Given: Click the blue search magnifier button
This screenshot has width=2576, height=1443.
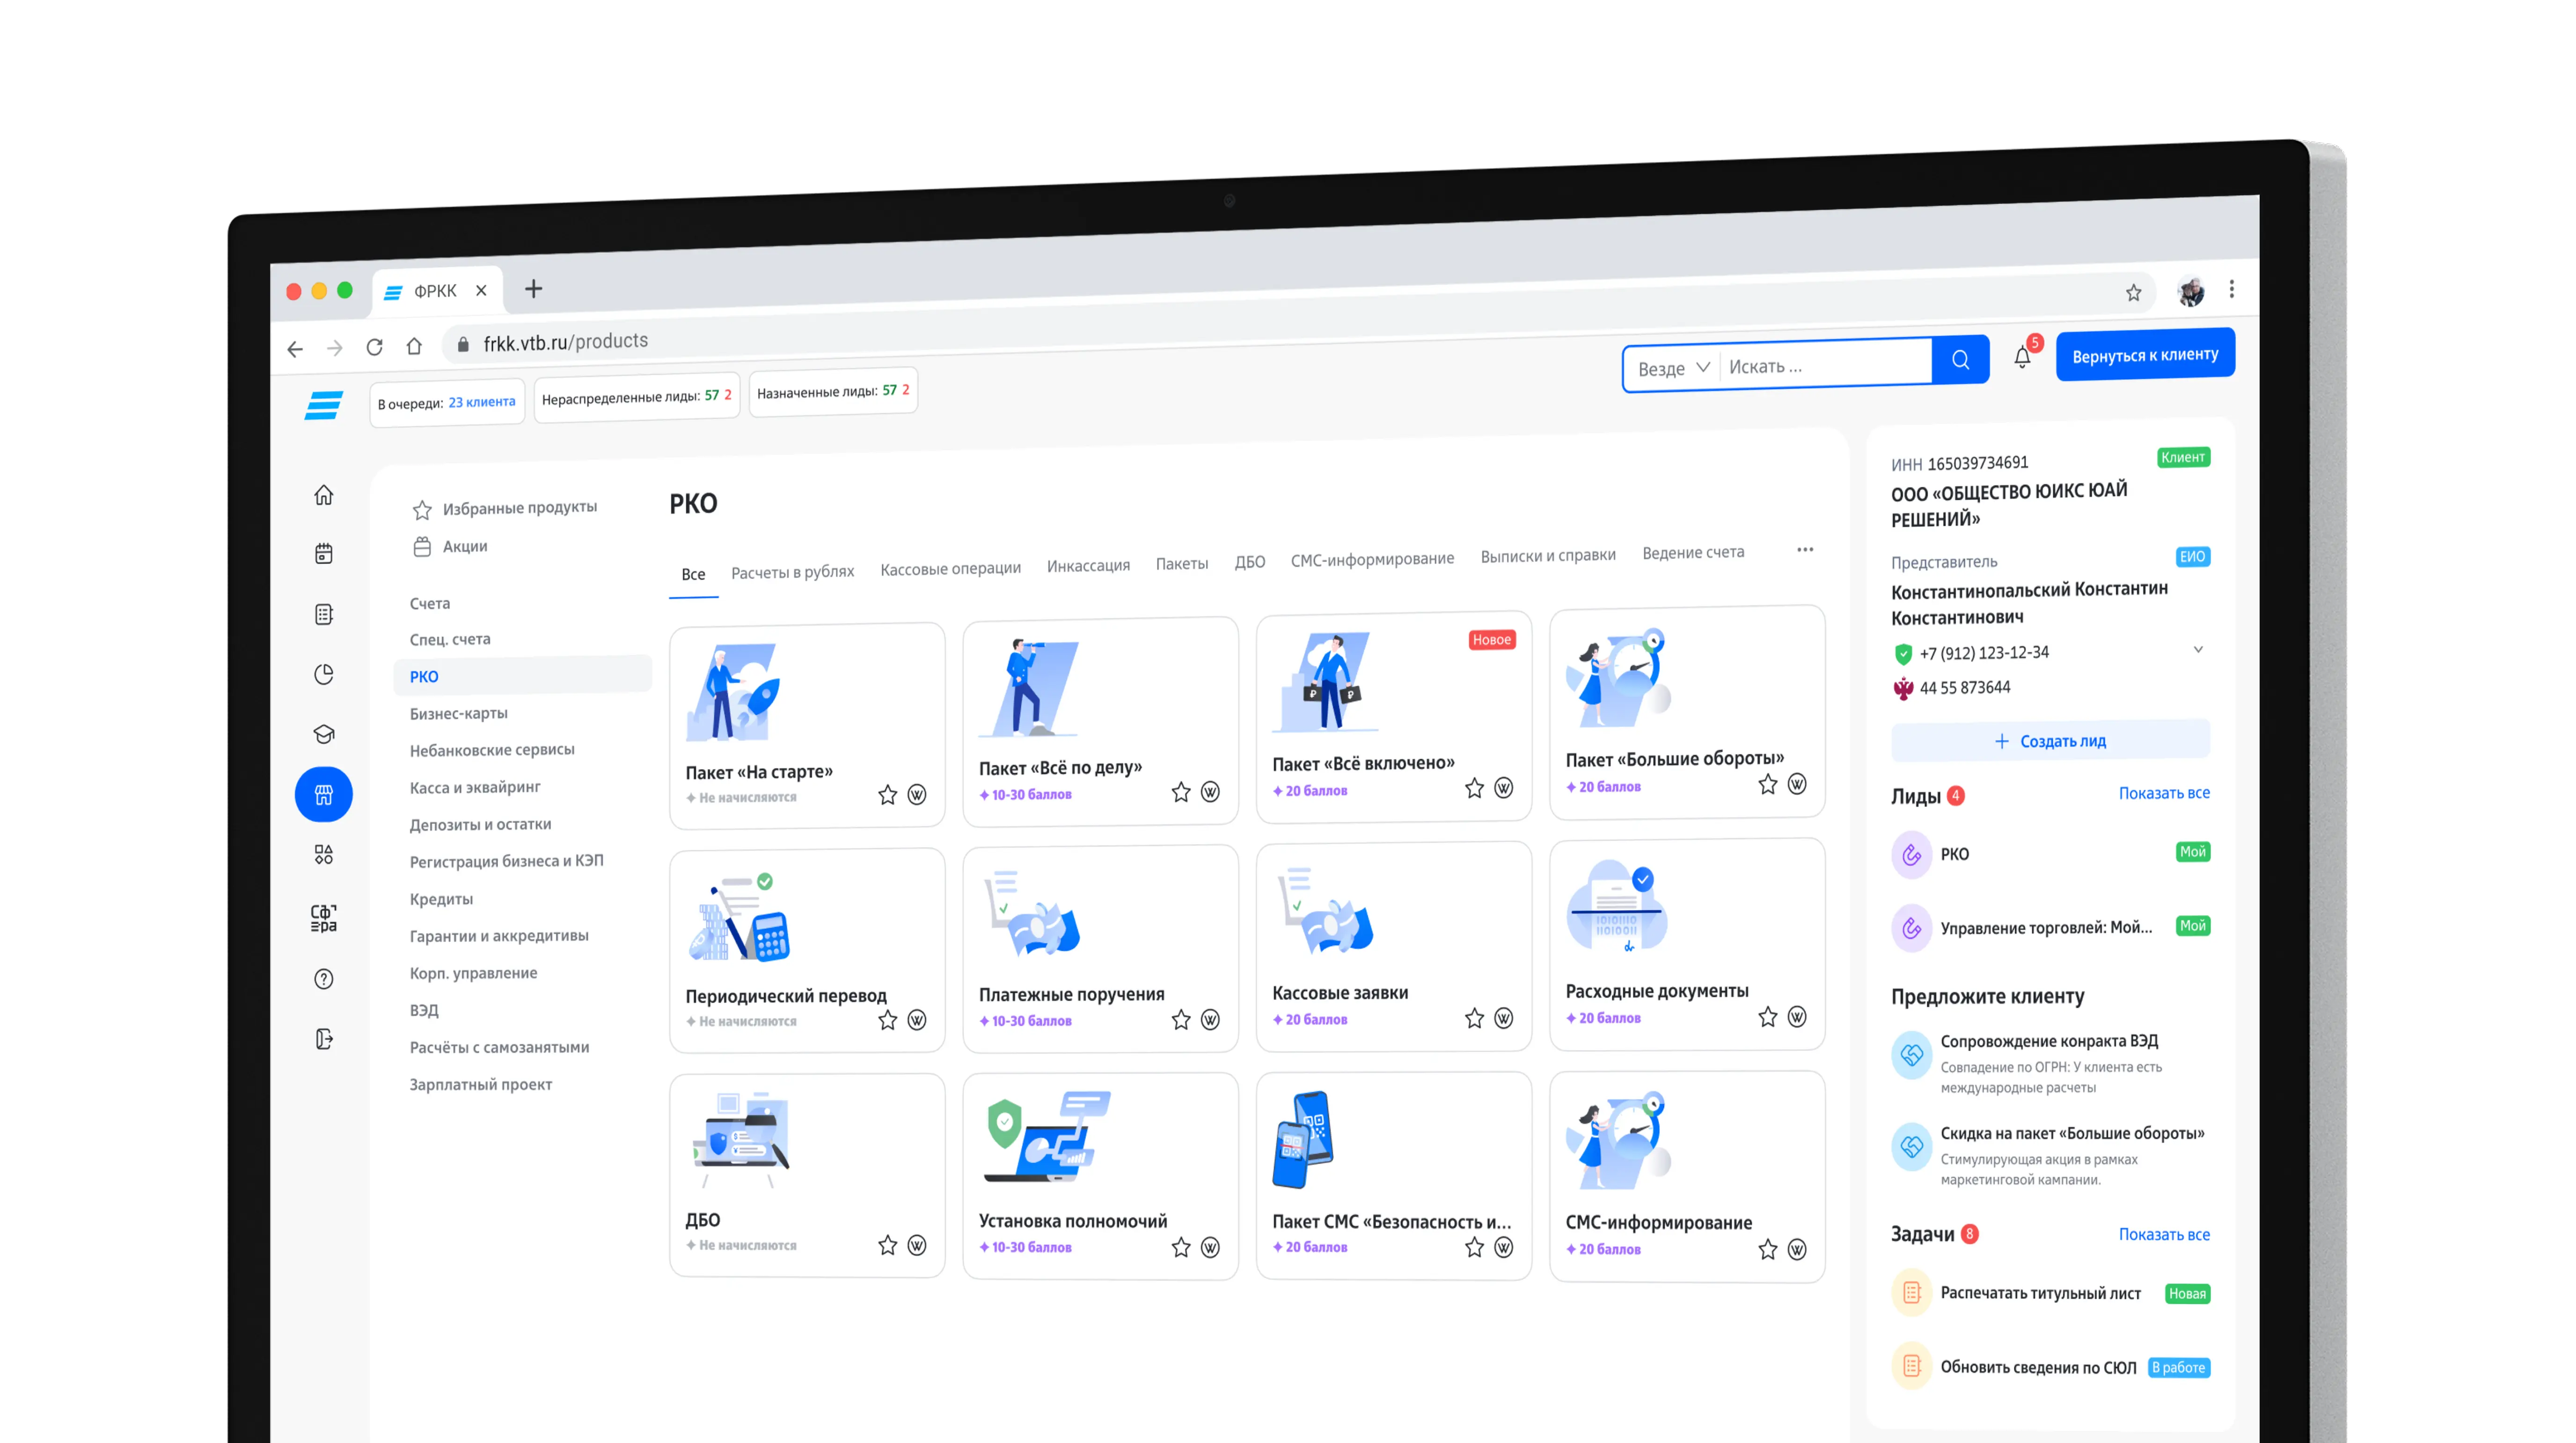Looking at the screenshot, I should point(1960,360).
